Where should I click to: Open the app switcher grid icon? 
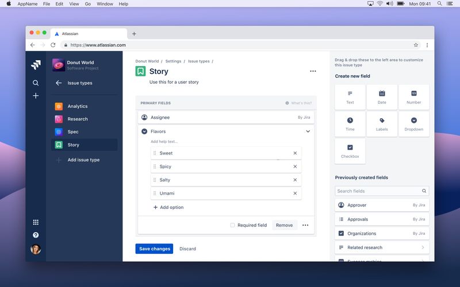tap(36, 222)
